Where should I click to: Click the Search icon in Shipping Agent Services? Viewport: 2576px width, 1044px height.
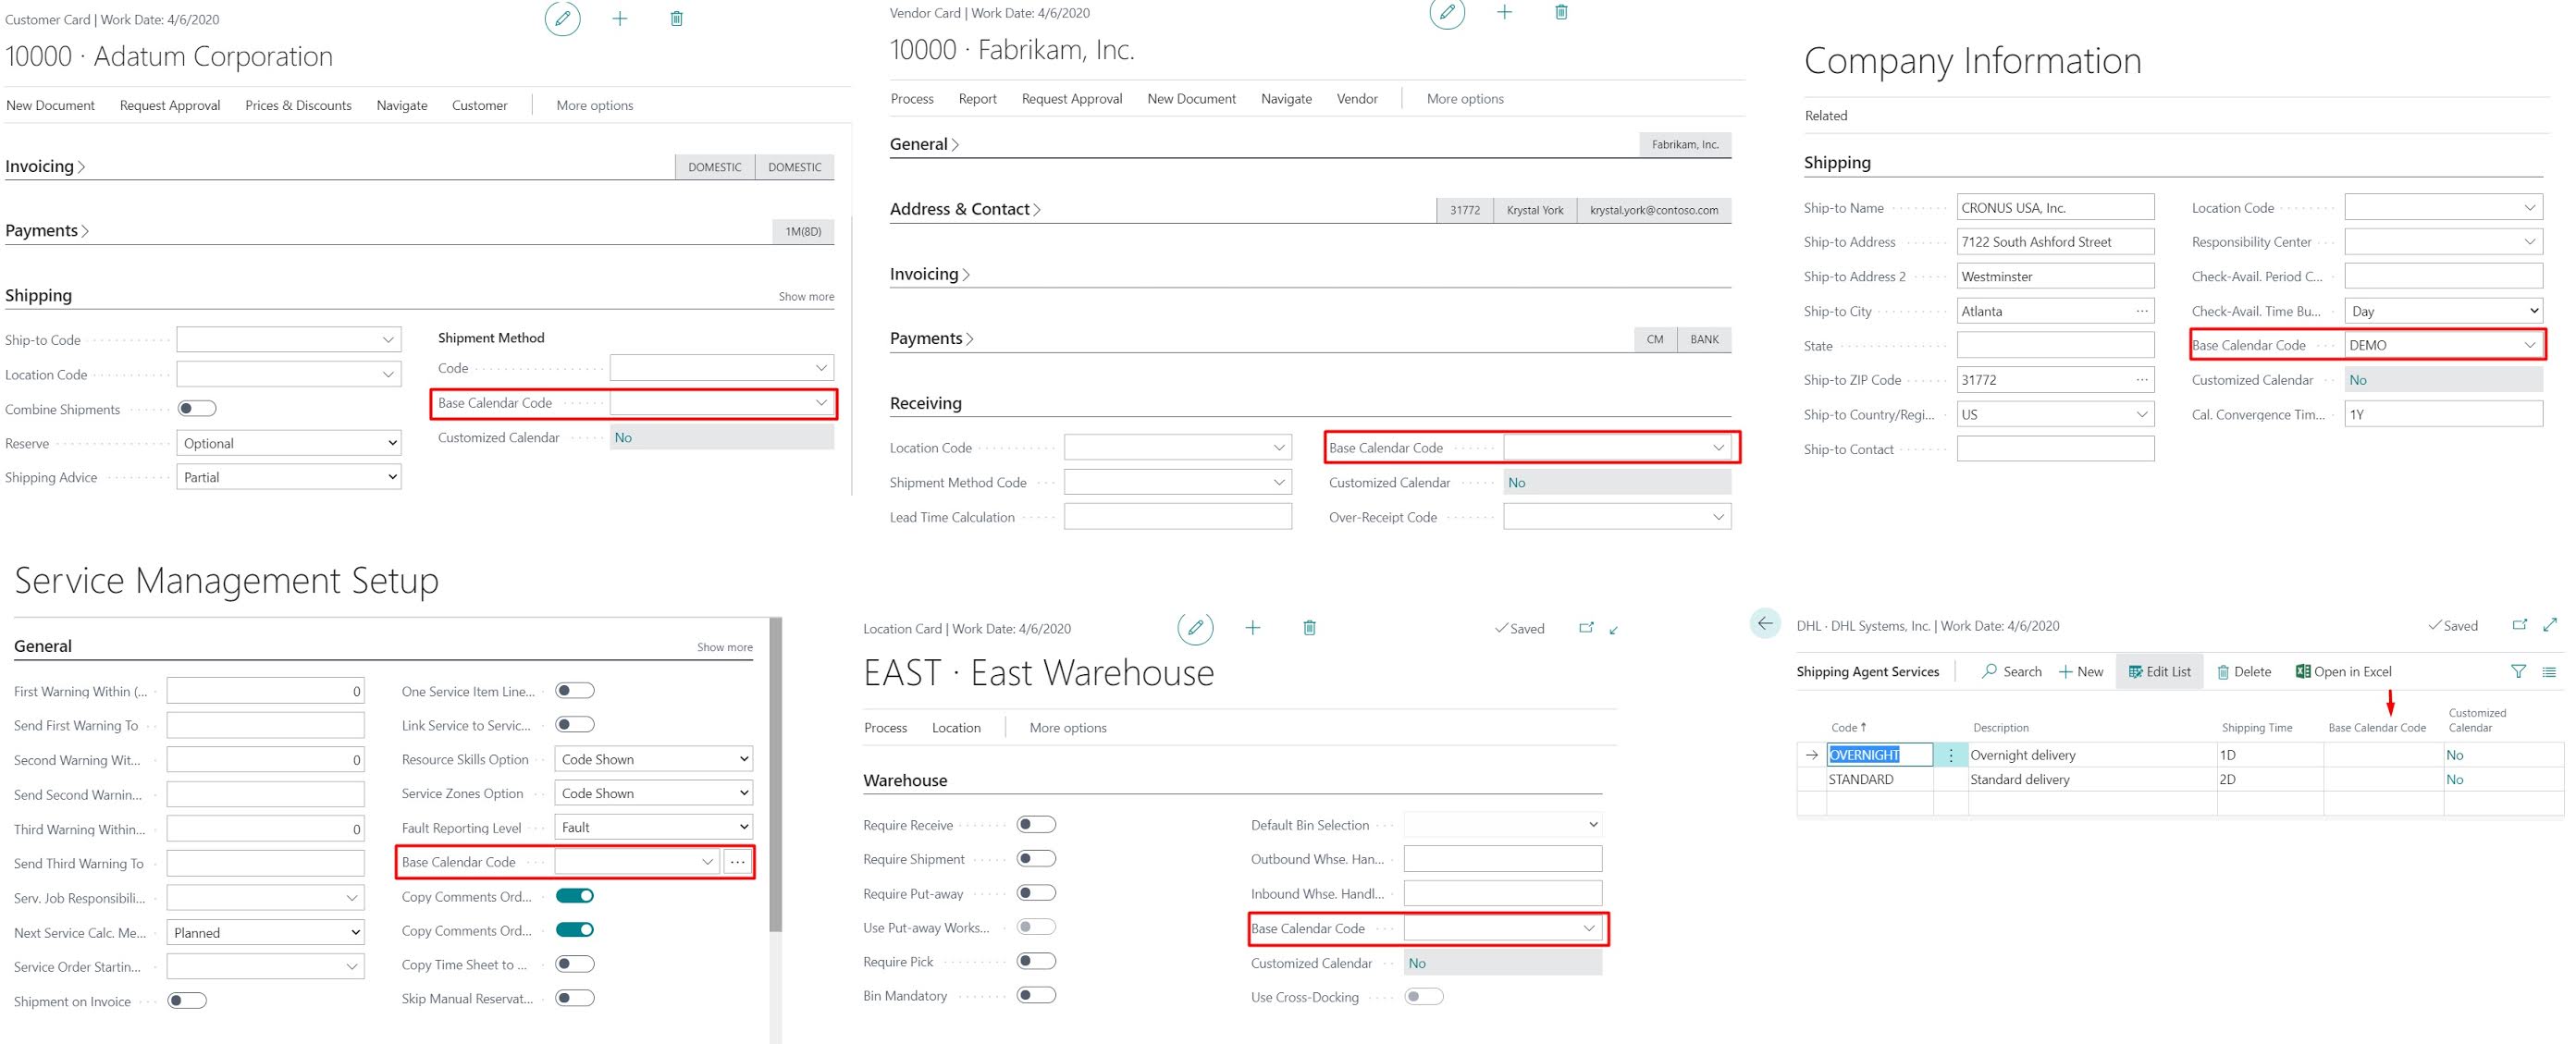(2011, 671)
